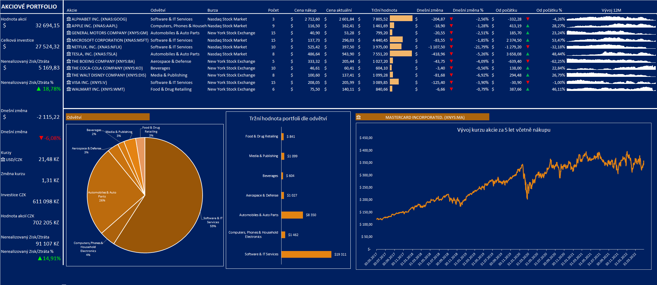Image resolution: width=657 pixels, height=285 pixels.
Task: Click the green up triangle beside 14,91%
Action: pos(40,258)
